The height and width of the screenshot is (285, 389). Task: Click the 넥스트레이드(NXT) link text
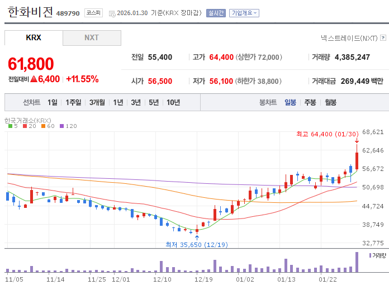(349, 38)
